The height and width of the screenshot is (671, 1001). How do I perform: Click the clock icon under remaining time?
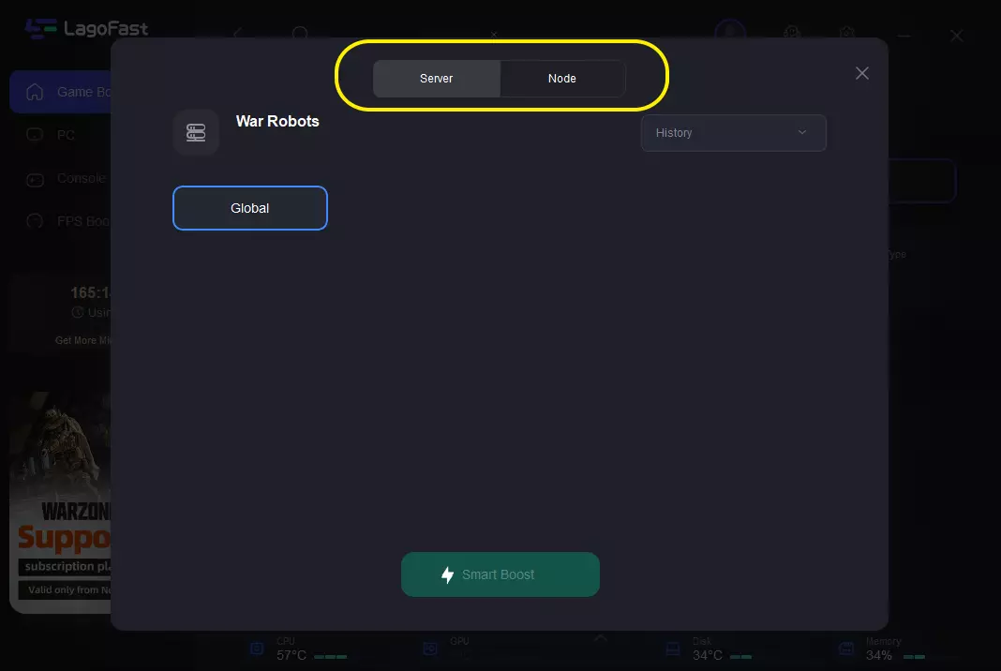coord(77,312)
